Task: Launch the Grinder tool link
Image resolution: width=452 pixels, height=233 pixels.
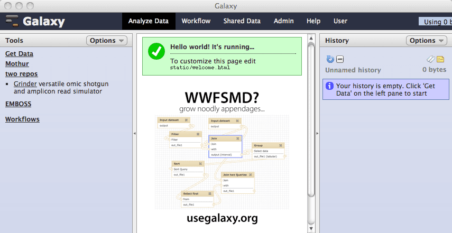Action: [25, 83]
